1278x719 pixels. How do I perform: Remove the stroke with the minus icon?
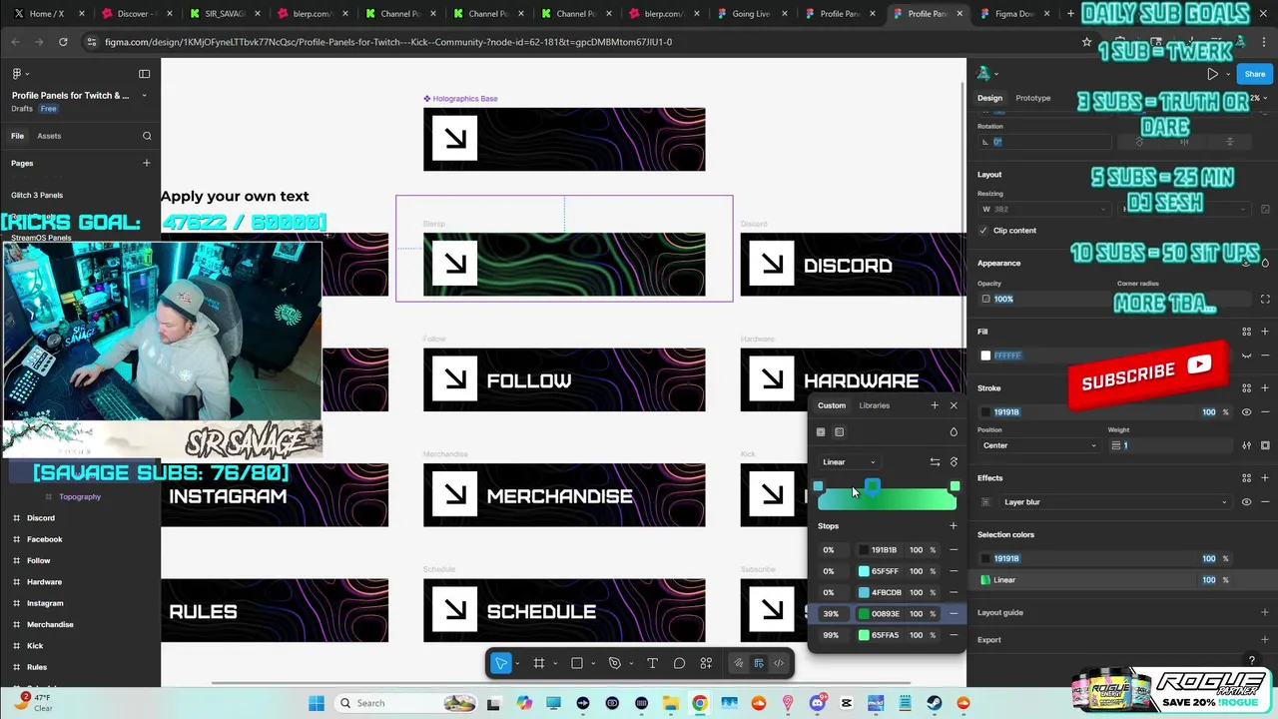(x=1265, y=412)
